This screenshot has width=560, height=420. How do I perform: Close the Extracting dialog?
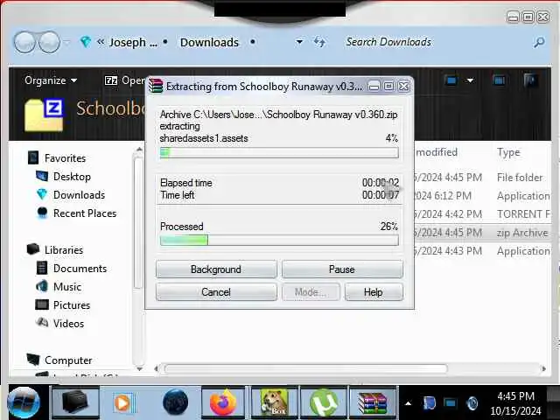point(404,87)
